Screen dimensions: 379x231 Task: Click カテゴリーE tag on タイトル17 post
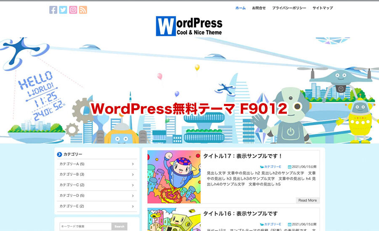272,167
